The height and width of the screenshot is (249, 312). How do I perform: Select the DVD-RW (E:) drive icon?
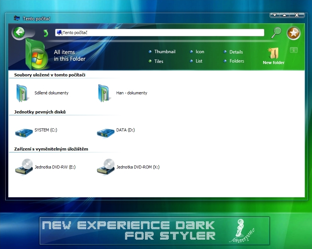click(x=24, y=167)
